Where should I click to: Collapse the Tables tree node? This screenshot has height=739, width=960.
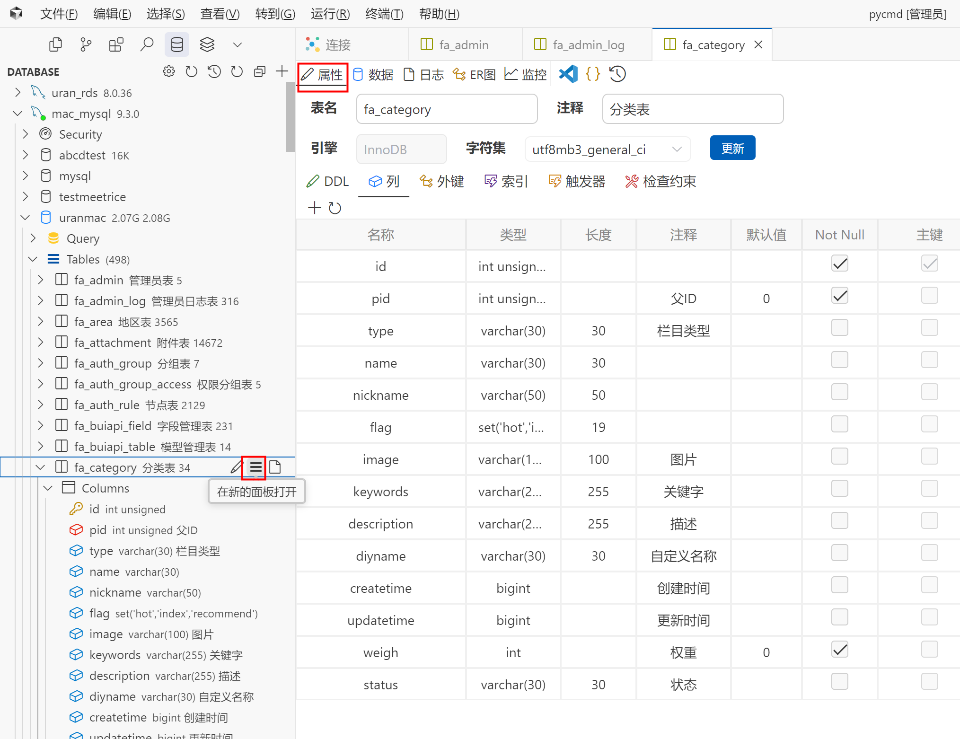(33, 259)
